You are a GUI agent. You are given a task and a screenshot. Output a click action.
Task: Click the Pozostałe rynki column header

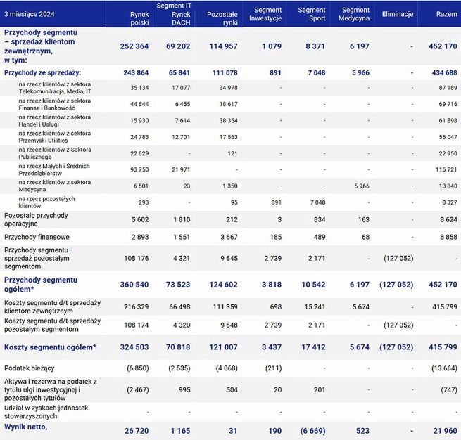[222, 18]
